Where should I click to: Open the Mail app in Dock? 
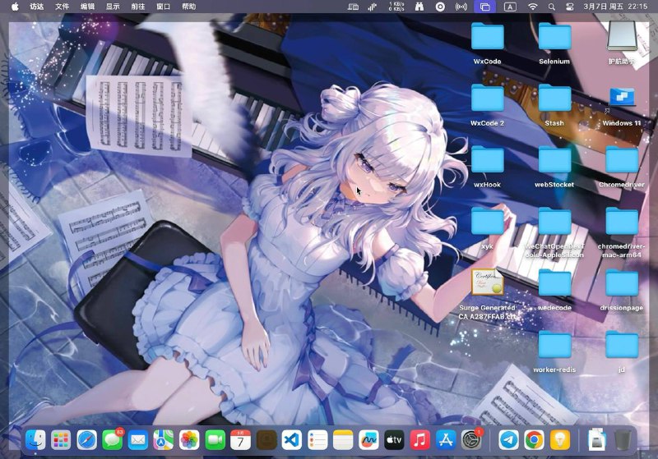(x=138, y=440)
